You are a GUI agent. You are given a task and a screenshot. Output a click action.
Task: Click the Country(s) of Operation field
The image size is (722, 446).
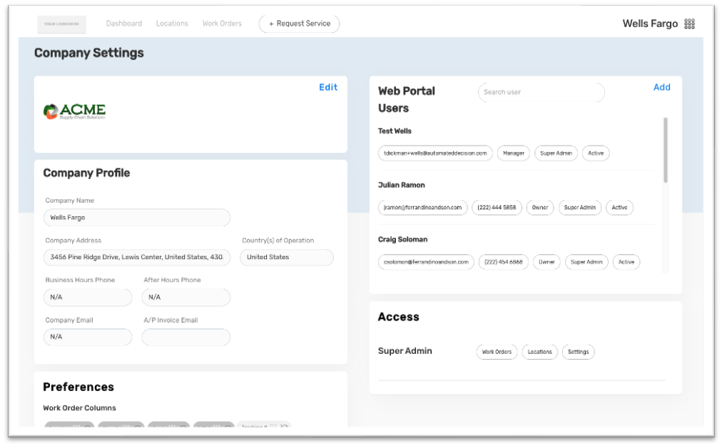click(x=286, y=257)
